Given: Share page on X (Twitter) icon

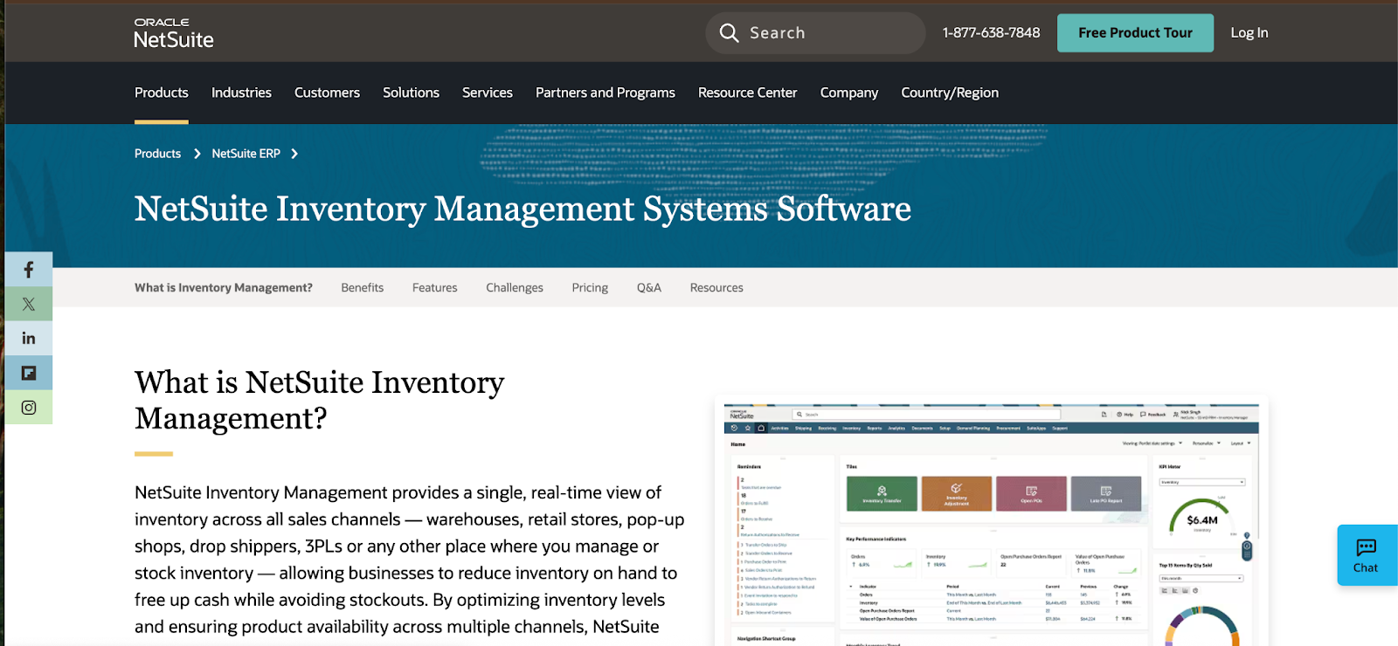Looking at the screenshot, I should [28, 304].
